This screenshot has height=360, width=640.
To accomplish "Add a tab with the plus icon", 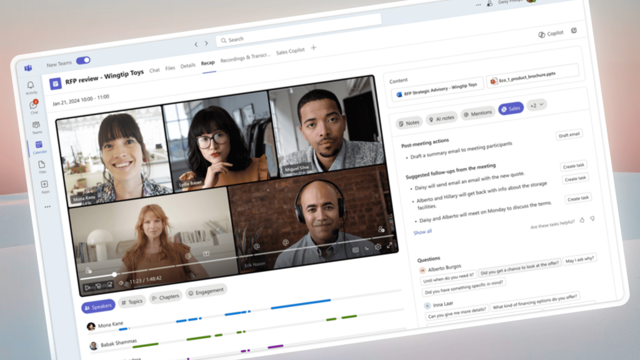I will click(314, 47).
